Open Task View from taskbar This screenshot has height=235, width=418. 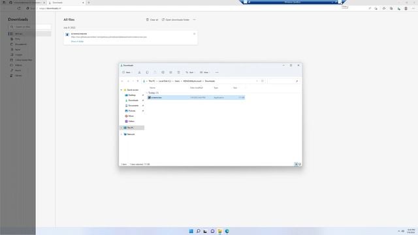point(205,231)
